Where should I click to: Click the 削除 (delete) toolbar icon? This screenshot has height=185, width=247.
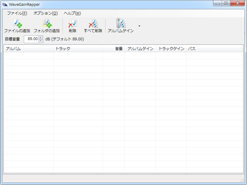[x=73, y=24]
